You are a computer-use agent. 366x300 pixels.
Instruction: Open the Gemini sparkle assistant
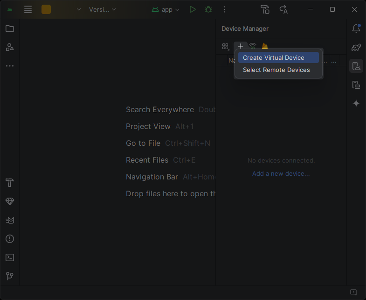coord(356,103)
